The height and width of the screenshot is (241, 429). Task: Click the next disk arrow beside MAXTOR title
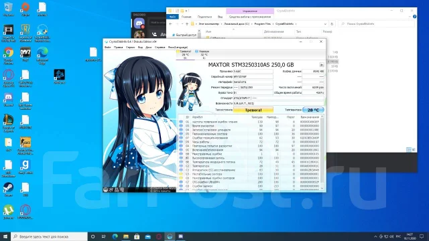(x=322, y=65)
